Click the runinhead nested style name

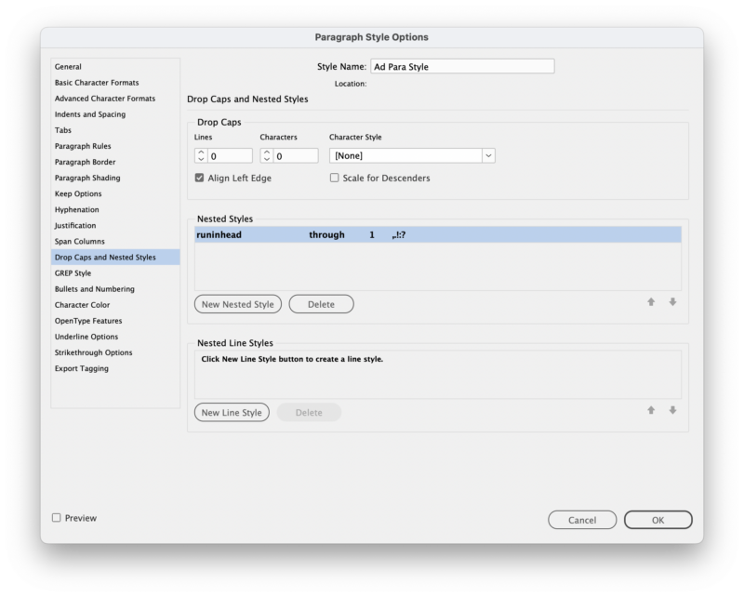coord(219,235)
